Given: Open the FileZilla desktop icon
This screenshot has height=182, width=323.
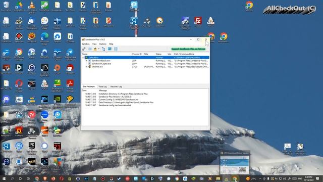Looking at the screenshot, I should pos(198,22).
